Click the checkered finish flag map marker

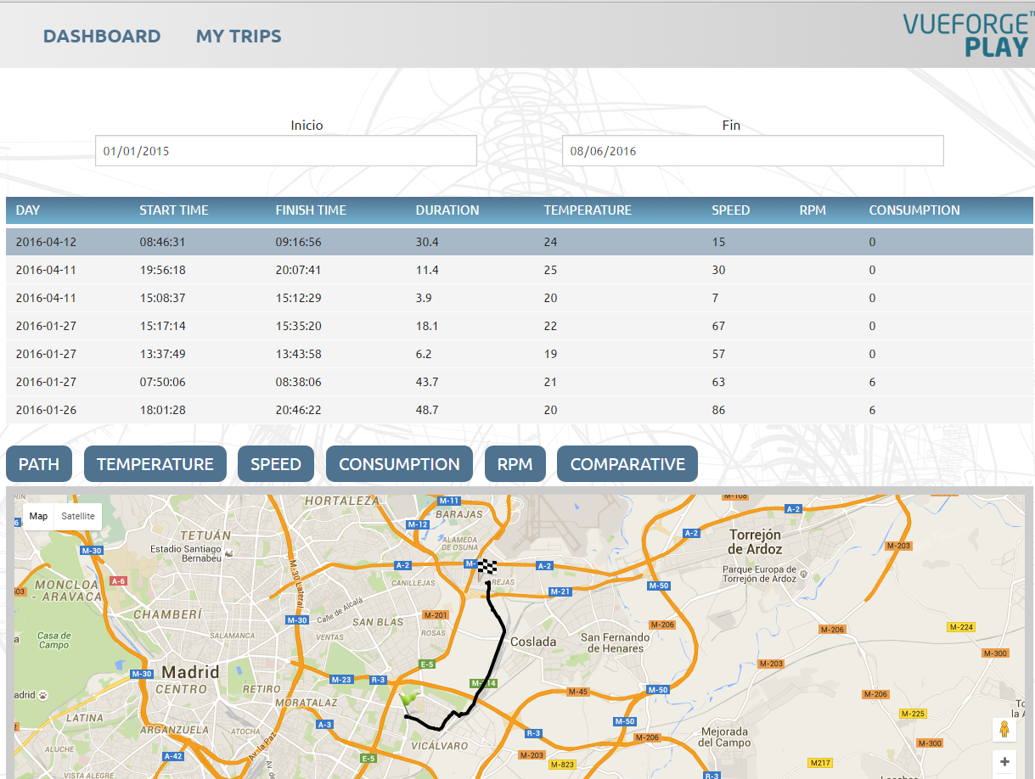point(487,567)
